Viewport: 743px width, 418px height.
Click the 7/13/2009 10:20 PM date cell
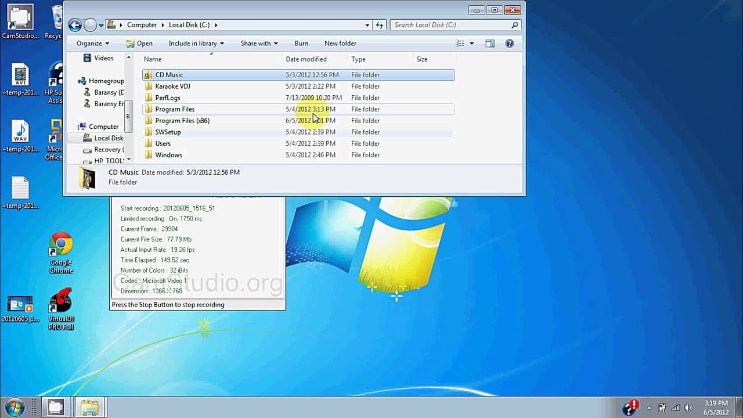[313, 98]
